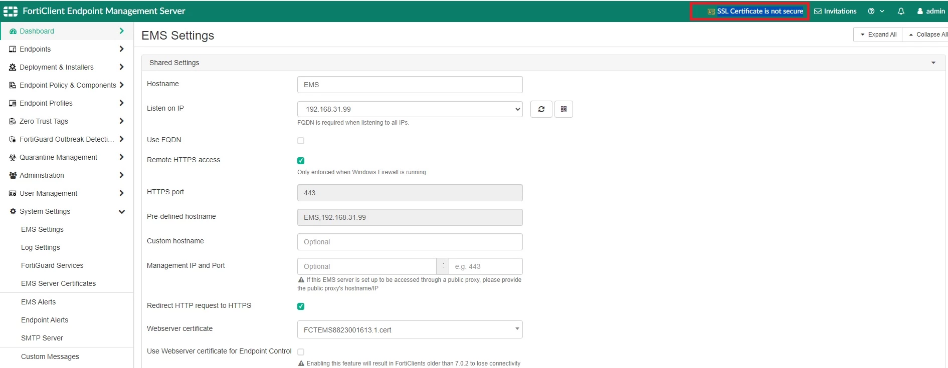
Task: Click the admin user icon
Action: 920,11
